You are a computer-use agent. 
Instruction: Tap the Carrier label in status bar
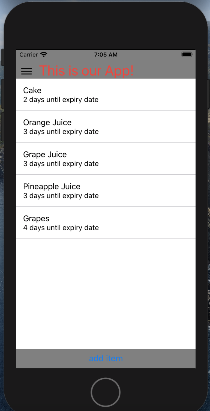(29, 55)
